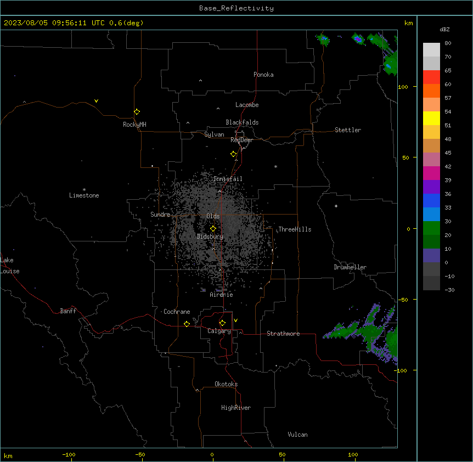Image resolution: width=473 pixels, height=462 pixels.
Task: Click the purple 0-10 dBZ color swatch
Action: (x=431, y=256)
